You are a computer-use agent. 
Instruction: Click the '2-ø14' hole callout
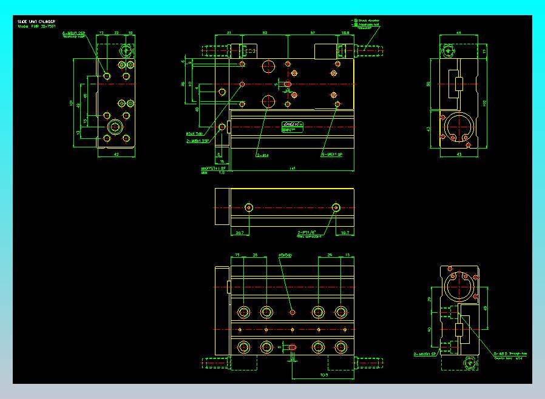[x=262, y=155]
